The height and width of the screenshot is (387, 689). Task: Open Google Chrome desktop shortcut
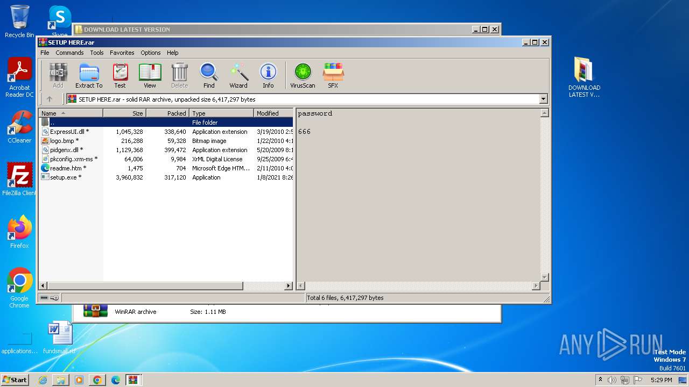pos(19,288)
